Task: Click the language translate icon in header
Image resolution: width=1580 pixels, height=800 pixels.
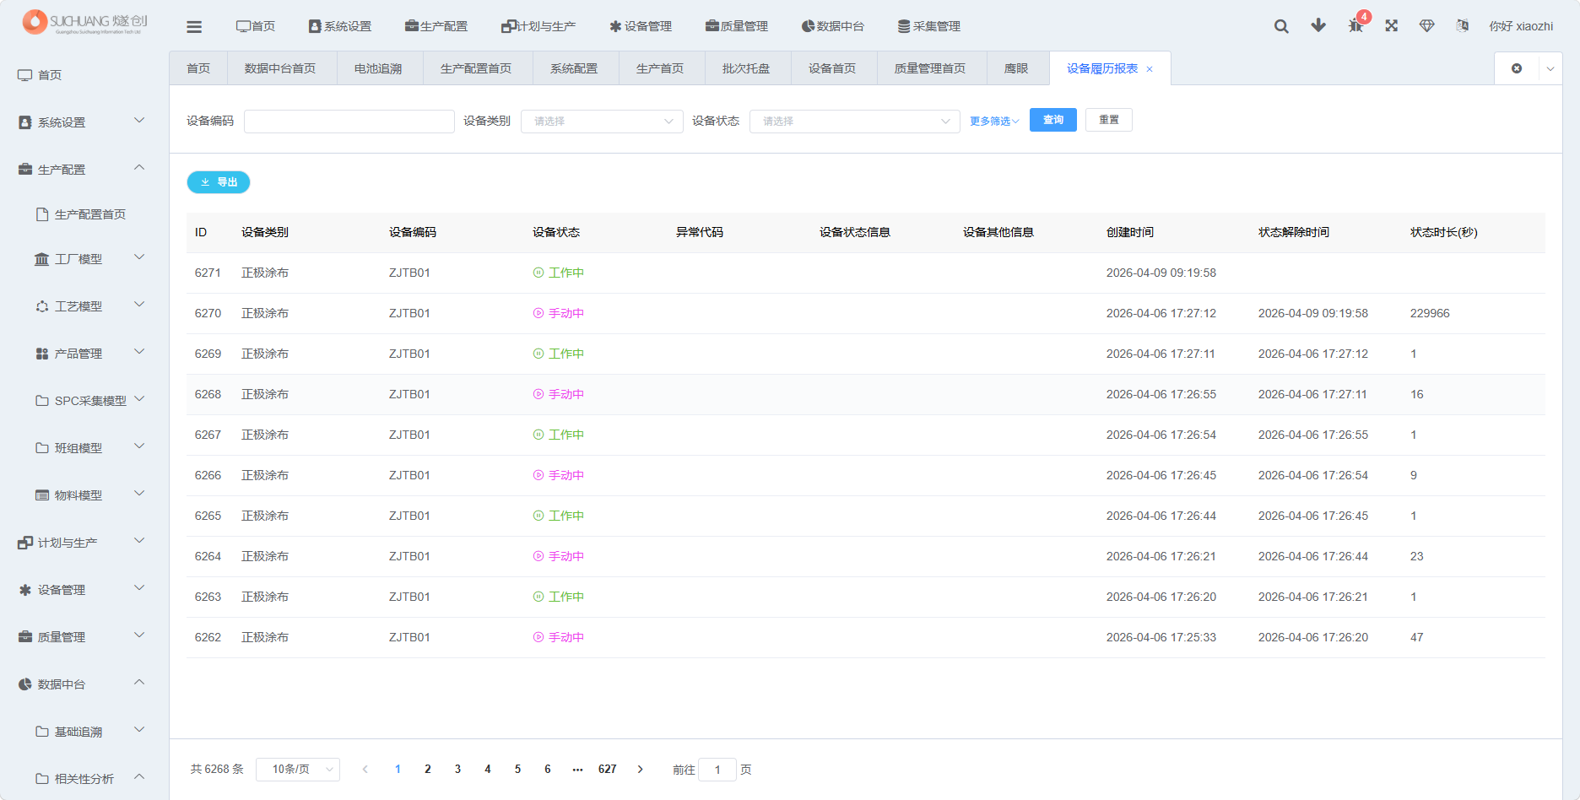Action: tap(1463, 26)
